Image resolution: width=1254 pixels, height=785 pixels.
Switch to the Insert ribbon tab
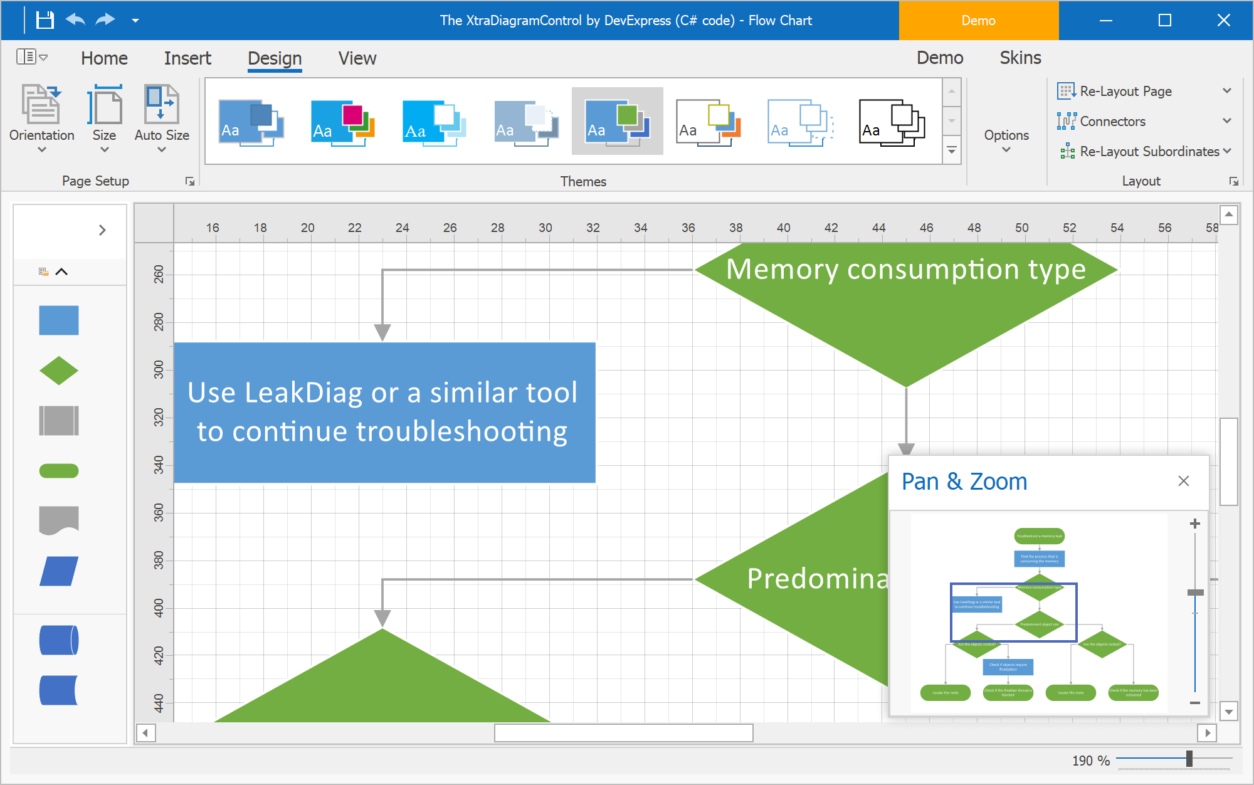[x=187, y=58]
